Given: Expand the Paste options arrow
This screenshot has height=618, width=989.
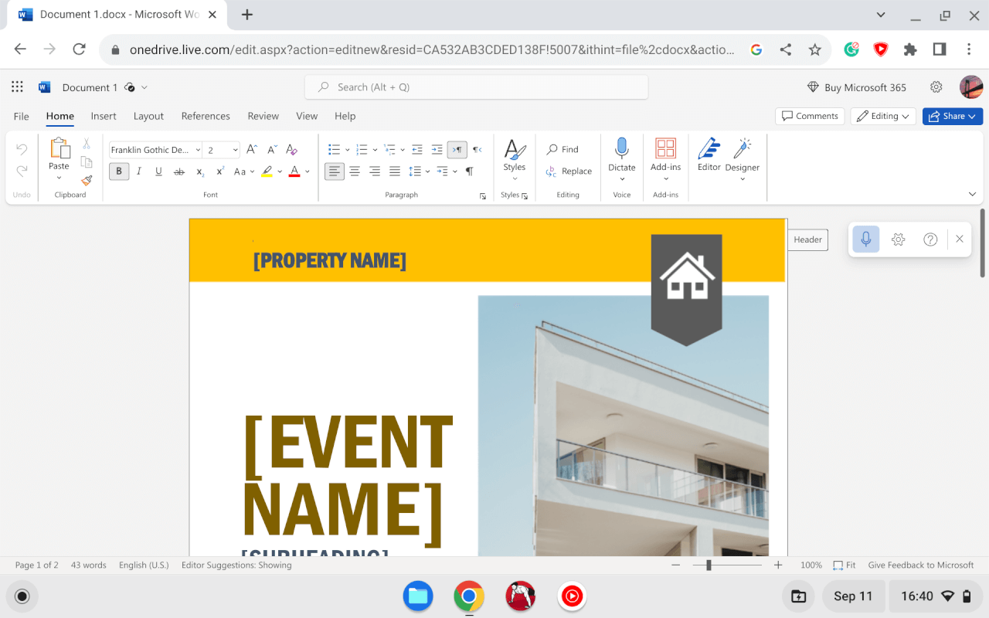Looking at the screenshot, I should tap(59, 178).
